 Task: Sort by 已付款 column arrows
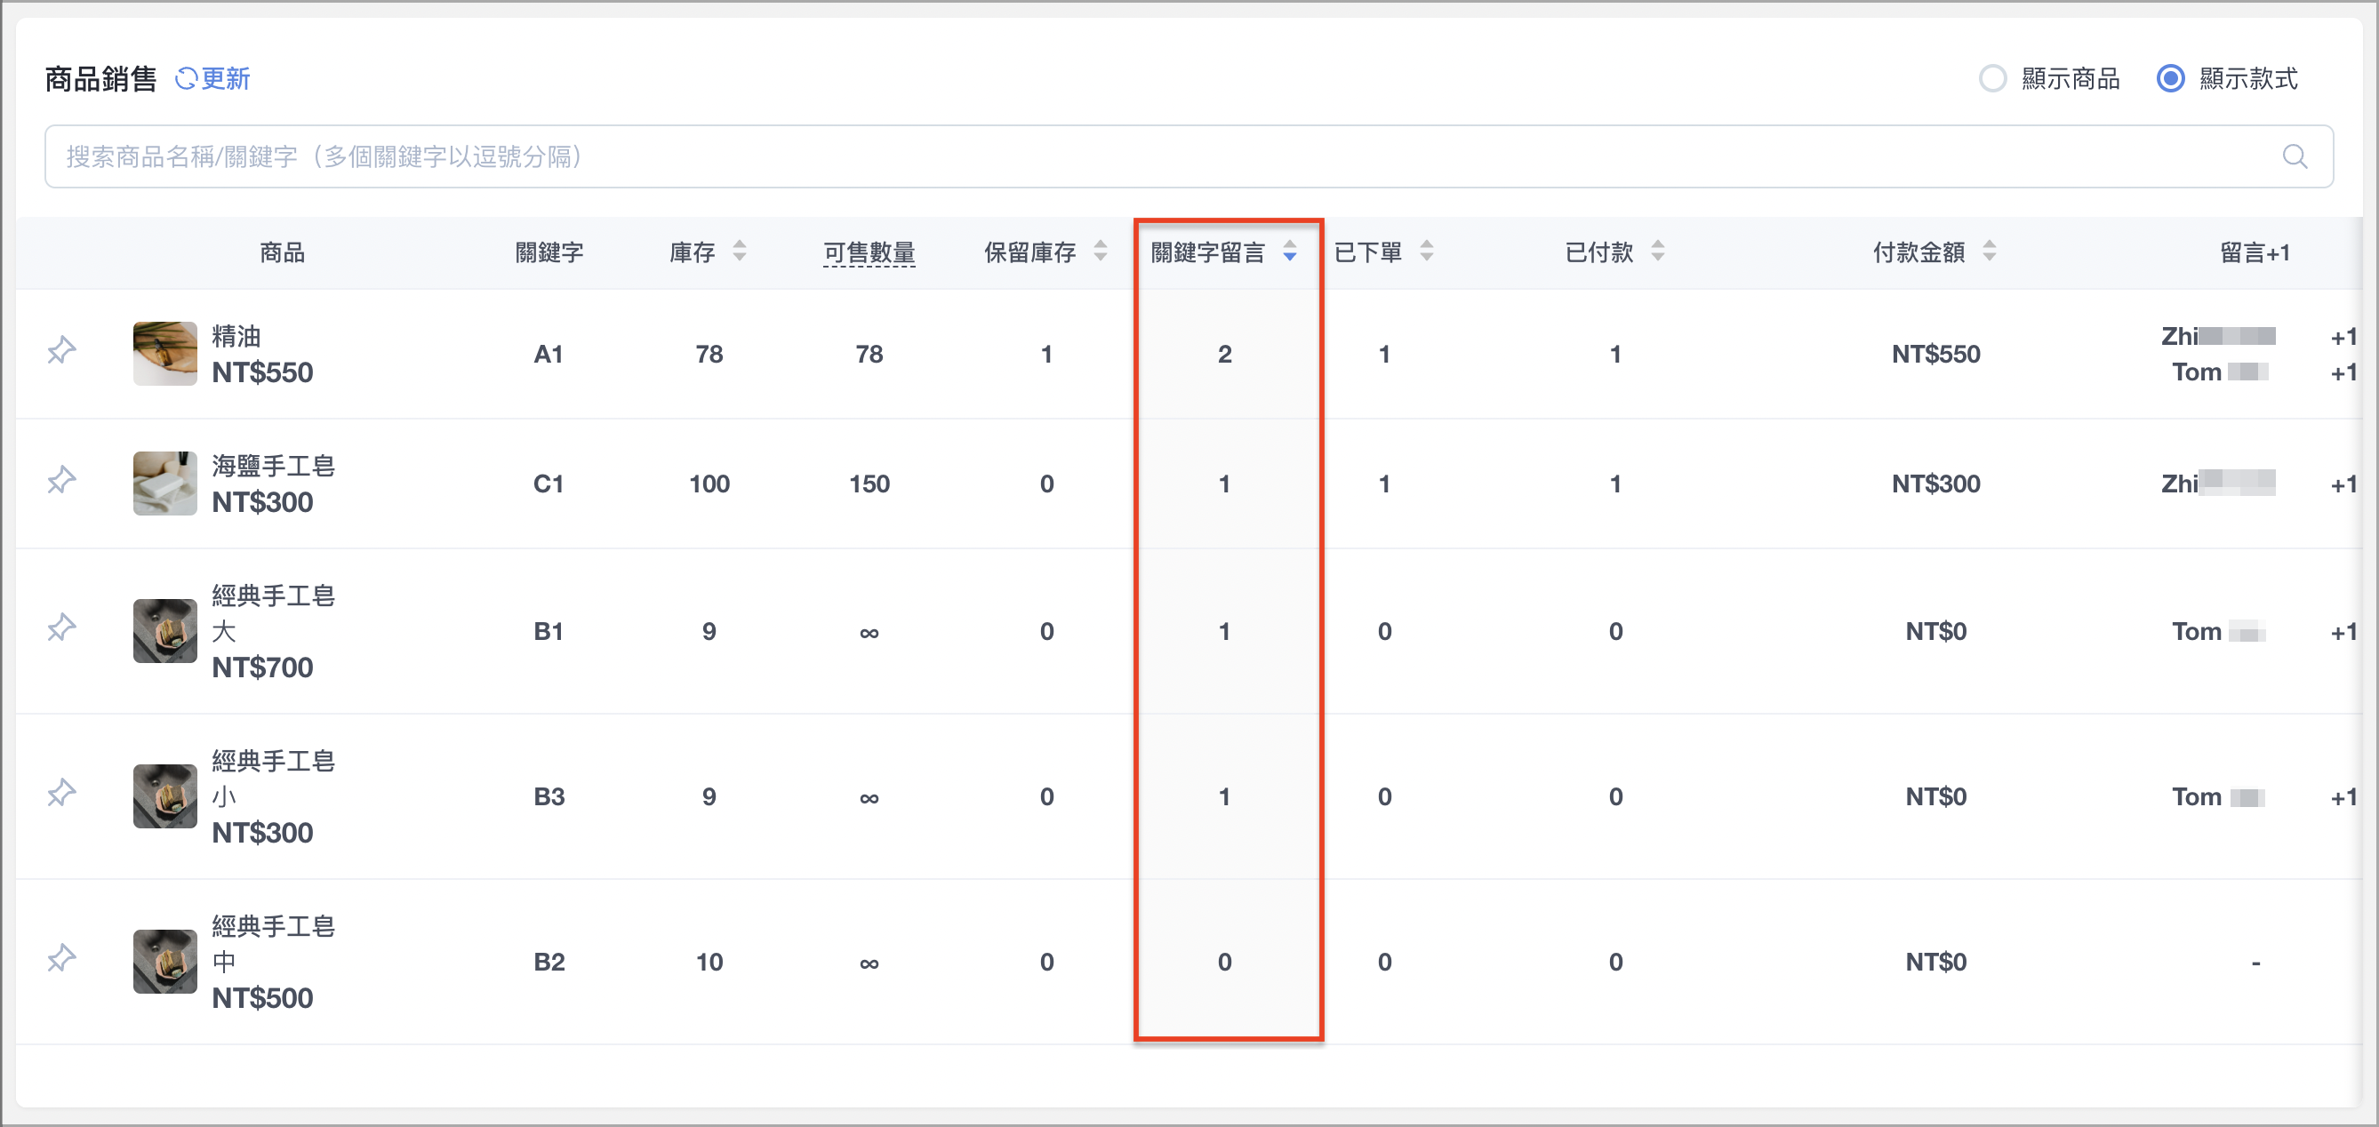(x=1657, y=251)
